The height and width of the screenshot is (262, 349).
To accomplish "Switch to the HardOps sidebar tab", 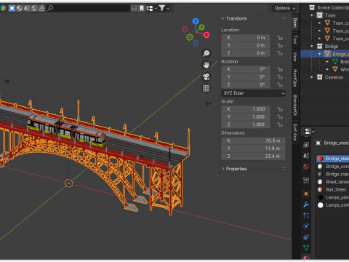I will tap(295, 78).
